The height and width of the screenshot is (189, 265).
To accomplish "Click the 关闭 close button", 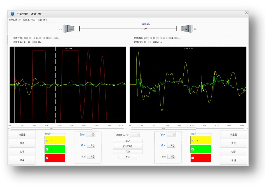I will click(128, 157).
